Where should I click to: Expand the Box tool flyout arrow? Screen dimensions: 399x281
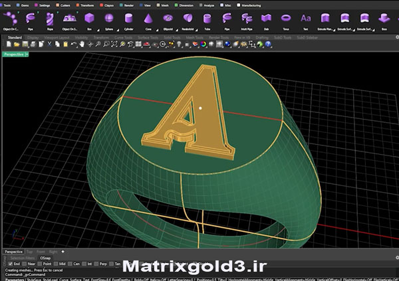pos(98,31)
